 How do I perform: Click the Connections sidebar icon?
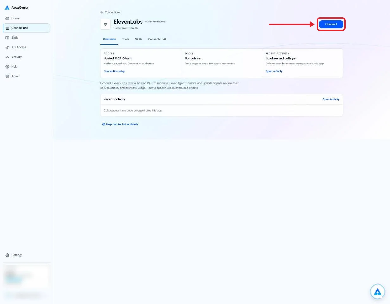click(x=7, y=28)
